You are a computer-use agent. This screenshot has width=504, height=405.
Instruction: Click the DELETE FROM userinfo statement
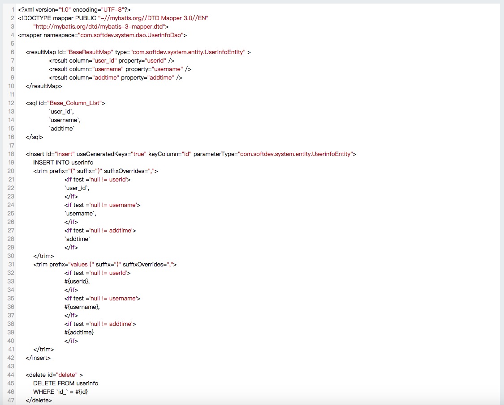(x=65, y=383)
